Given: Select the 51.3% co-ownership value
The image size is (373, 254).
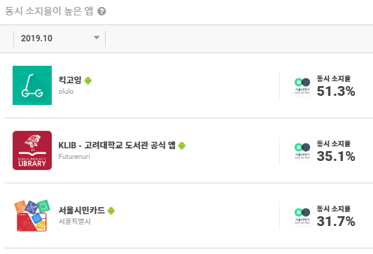Looking at the screenshot, I should [x=336, y=91].
